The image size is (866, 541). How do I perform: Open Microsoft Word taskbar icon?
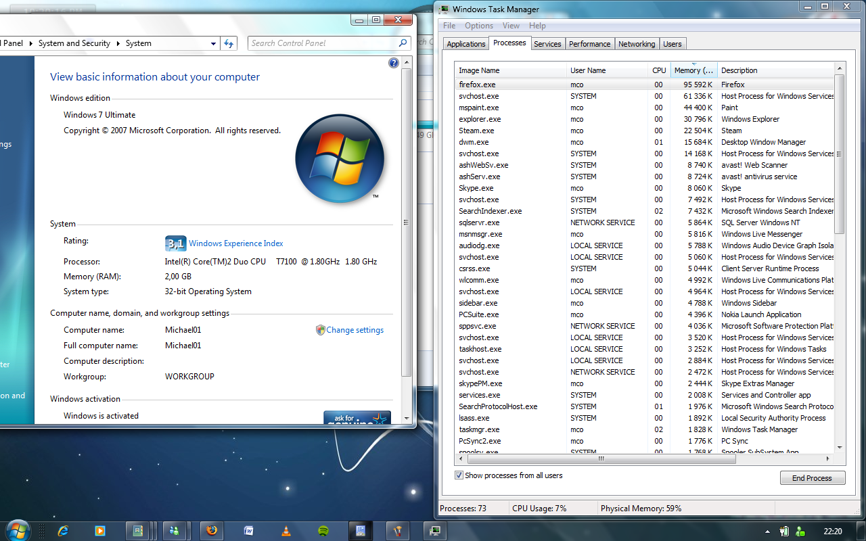point(248,531)
